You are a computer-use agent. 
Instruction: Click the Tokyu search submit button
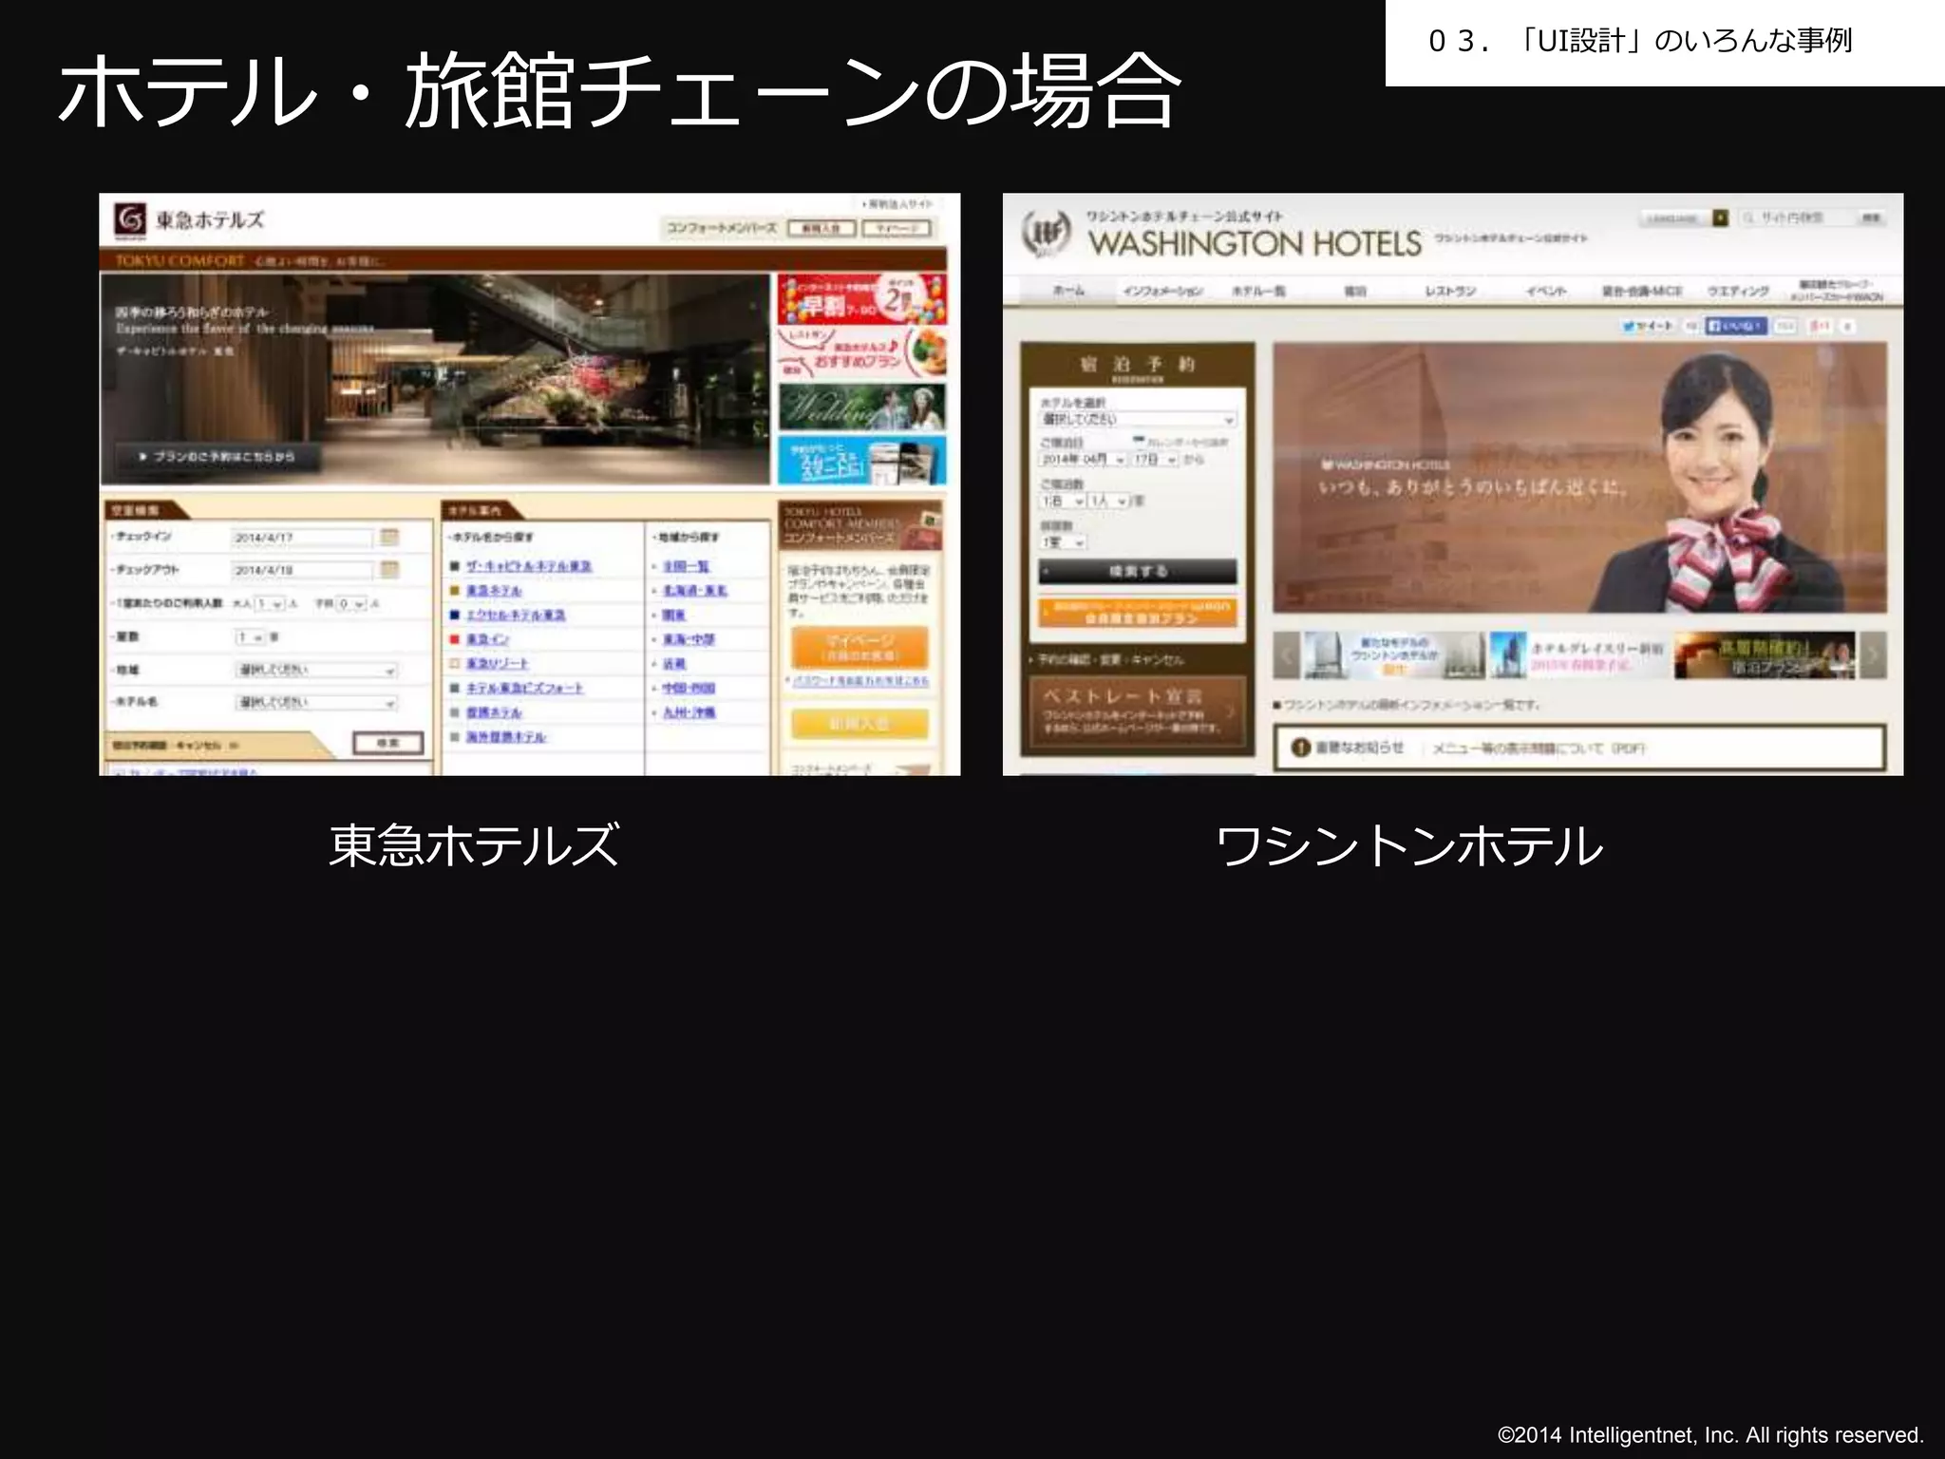pos(388,742)
